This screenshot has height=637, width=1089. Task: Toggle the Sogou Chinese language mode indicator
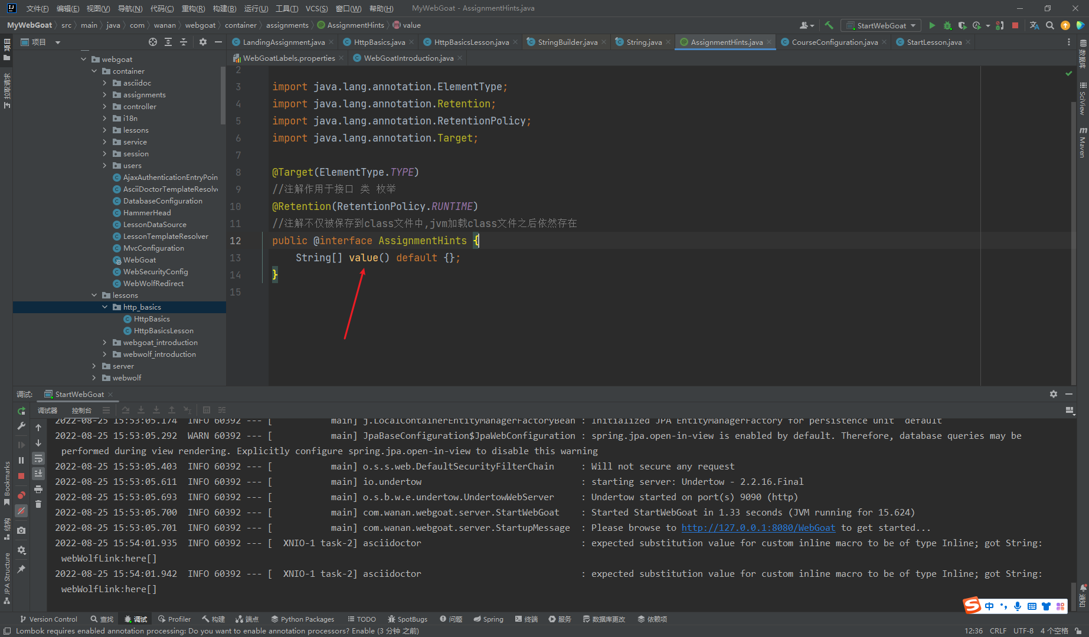tap(989, 606)
